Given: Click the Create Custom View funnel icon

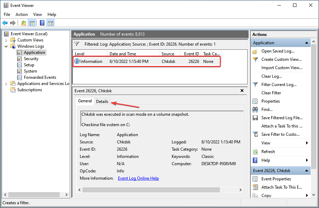Looking at the screenshot, I should [x=255, y=60].
